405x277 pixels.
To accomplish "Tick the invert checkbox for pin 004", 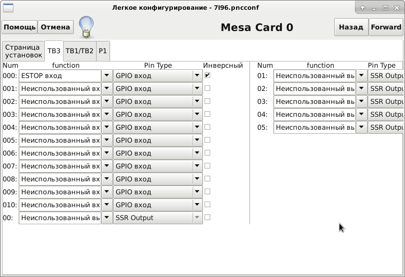I will pos(207,127).
